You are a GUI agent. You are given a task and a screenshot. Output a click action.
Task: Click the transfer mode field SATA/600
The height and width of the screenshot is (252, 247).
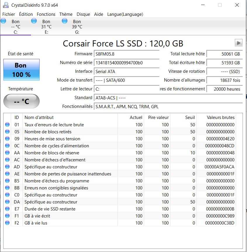pyautogui.click(x=127, y=80)
